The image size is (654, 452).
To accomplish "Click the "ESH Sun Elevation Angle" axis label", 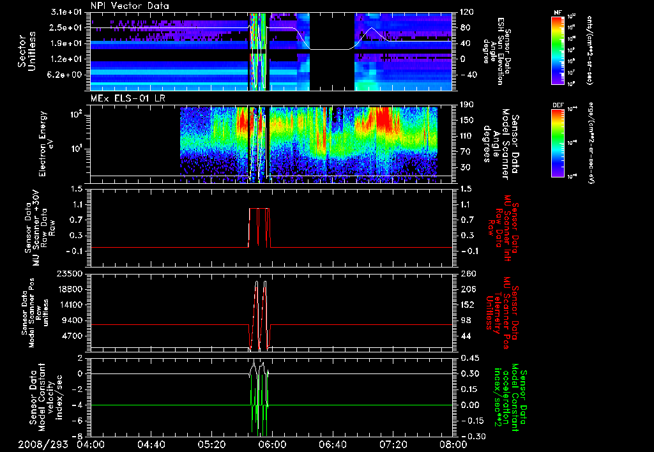I will [x=496, y=51].
